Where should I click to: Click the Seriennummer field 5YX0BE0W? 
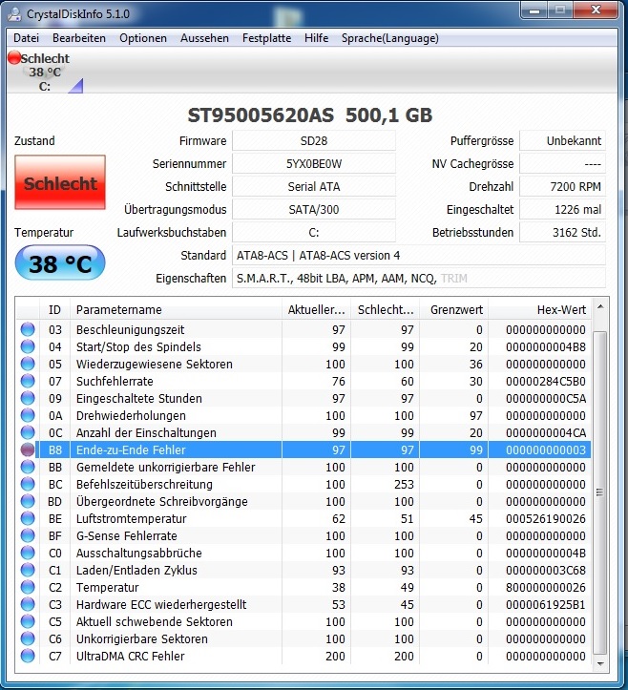(314, 164)
